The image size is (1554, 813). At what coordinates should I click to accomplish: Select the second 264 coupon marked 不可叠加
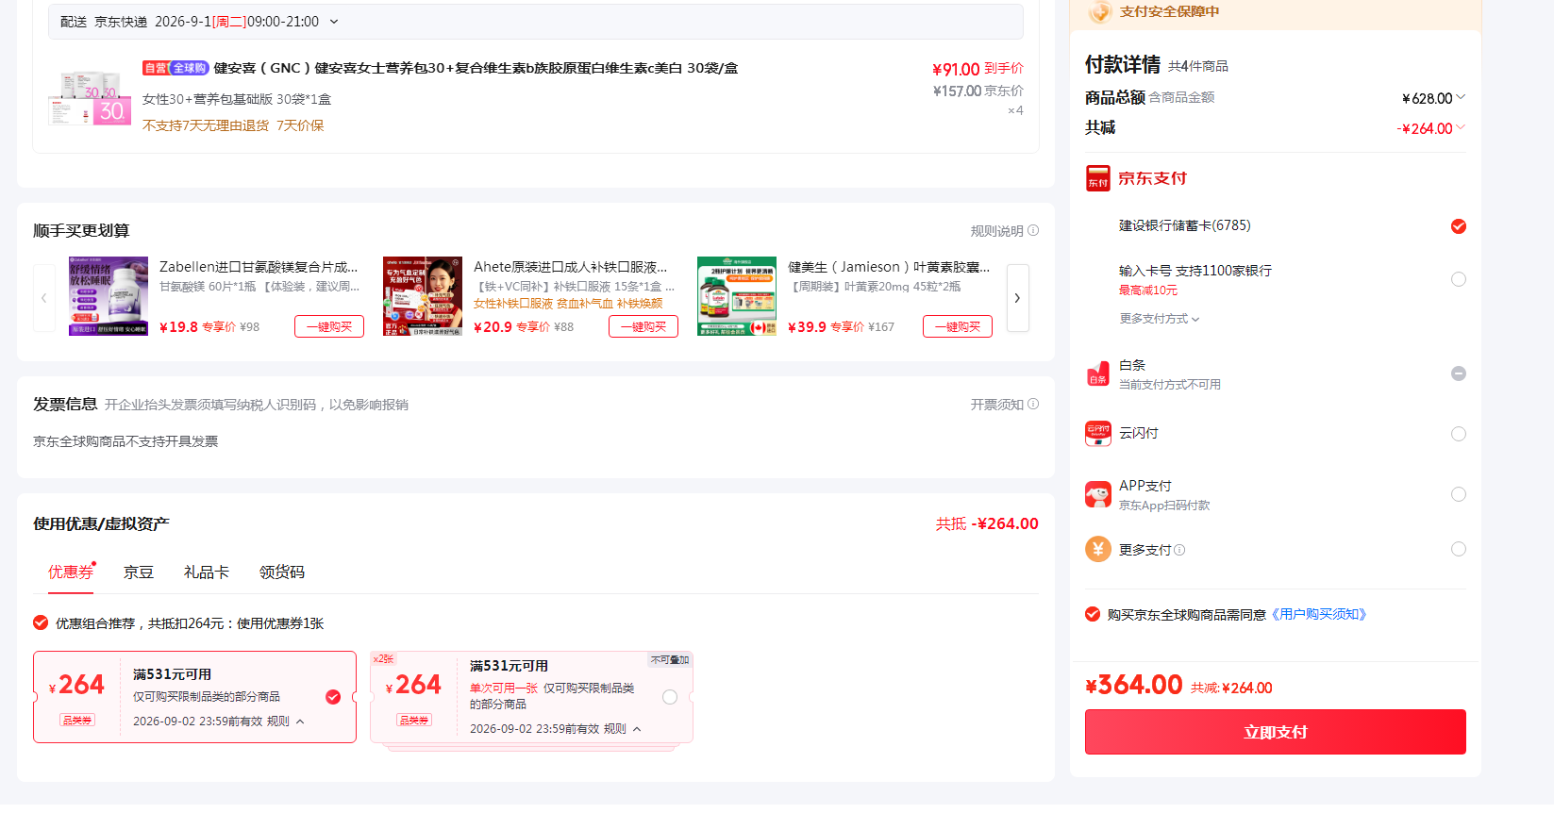[670, 697]
